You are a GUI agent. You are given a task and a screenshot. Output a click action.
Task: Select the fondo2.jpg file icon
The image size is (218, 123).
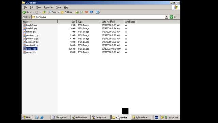click(x=25, y=25)
